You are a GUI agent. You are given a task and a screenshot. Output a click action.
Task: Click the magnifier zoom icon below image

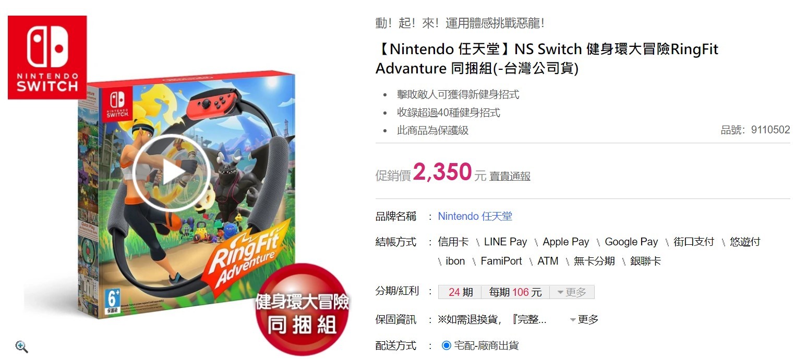(x=22, y=346)
